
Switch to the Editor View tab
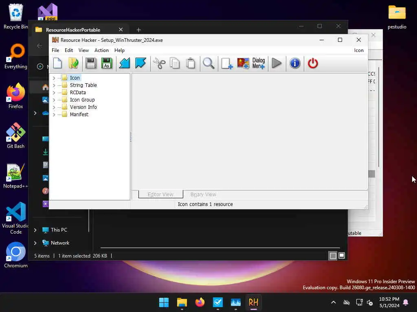pos(160,195)
